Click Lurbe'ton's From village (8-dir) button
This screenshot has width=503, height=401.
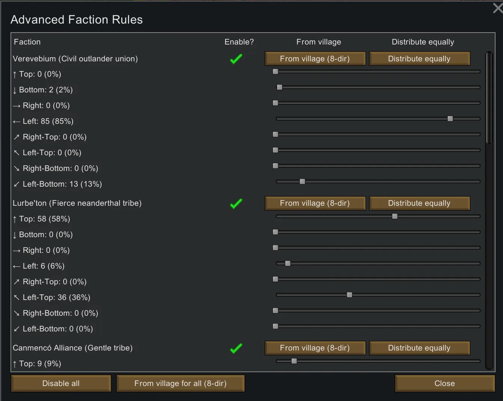tap(315, 203)
